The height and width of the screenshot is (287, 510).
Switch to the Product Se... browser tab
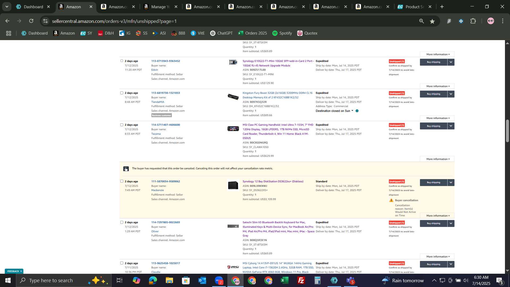[415, 7]
